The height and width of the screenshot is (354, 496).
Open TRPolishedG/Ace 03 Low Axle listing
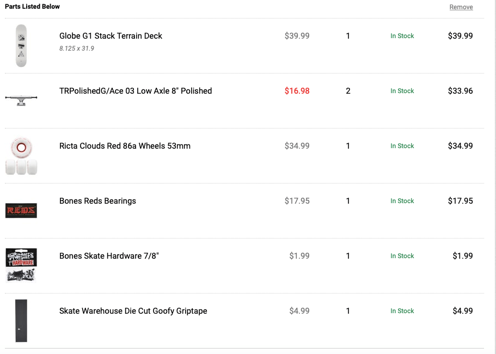(x=136, y=91)
